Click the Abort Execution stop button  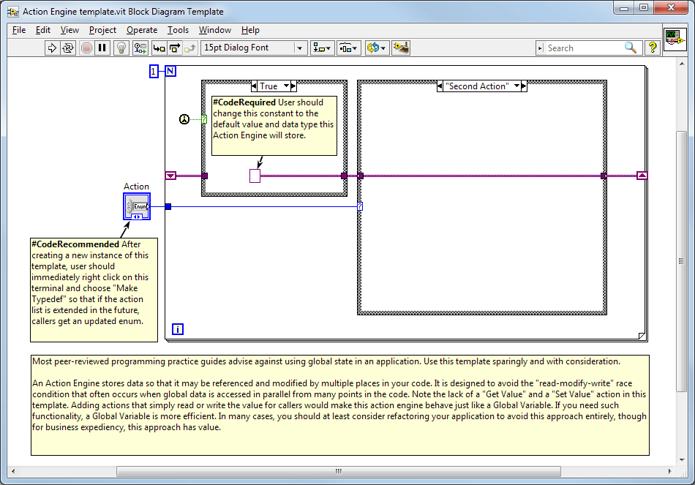(x=86, y=48)
